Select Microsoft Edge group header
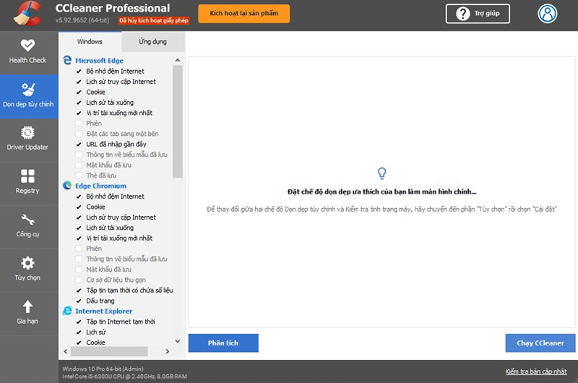The width and height of the screenshot is (578, 383). [100, 61]
